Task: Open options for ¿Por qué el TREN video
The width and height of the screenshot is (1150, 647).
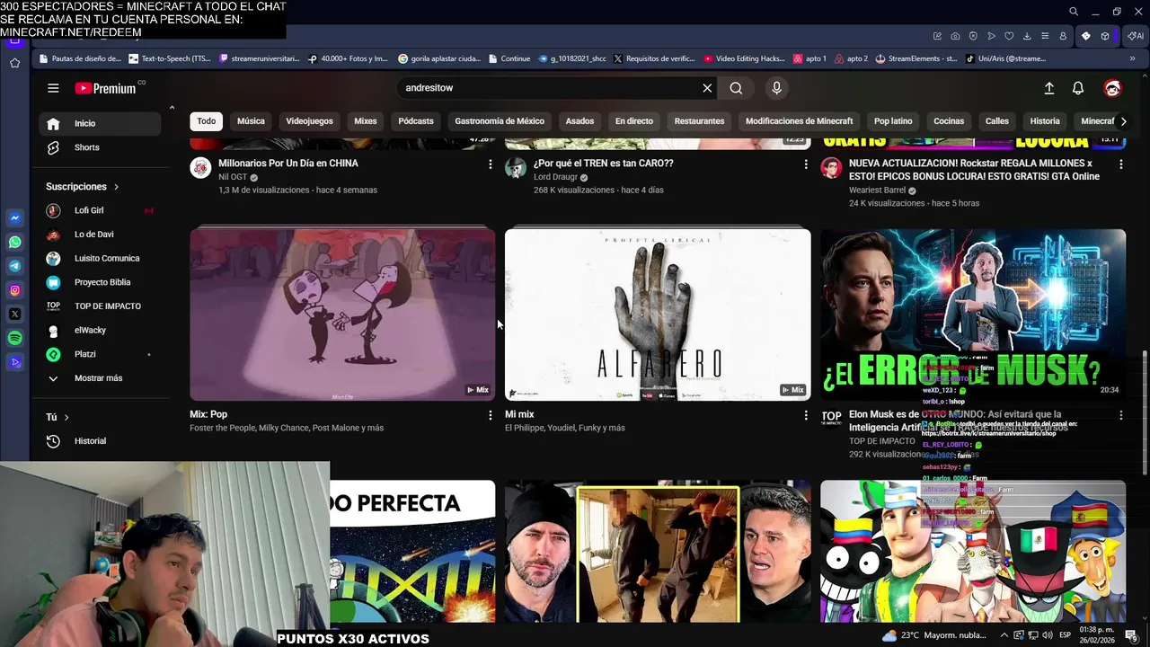Action: (x=805, y=164)
